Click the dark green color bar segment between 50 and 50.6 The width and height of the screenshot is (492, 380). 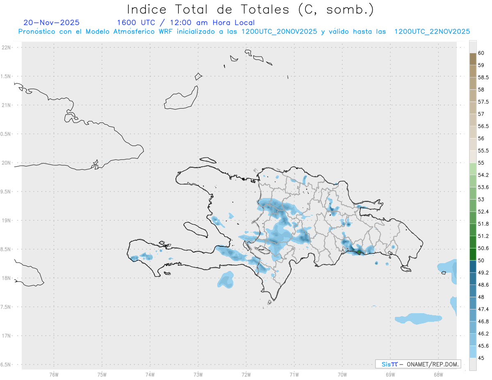(473, 254)
